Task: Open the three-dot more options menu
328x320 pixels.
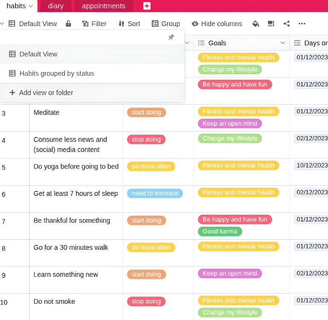Action: point(302,23)
